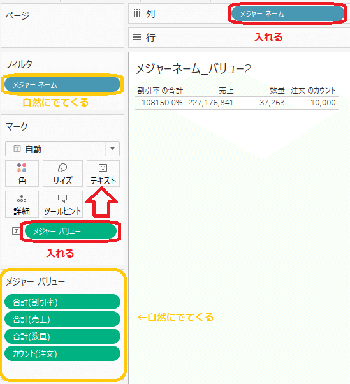This screenshot has width=350, height=384.
Task: Click the sheet title メジャーネーム_バリュー2
Action: 194,69
